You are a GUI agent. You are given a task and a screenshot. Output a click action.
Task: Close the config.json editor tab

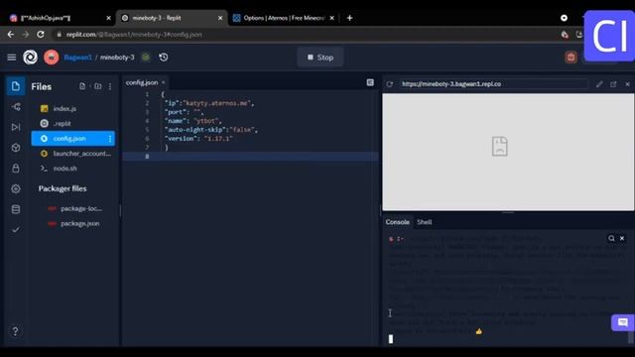point(163,82)
